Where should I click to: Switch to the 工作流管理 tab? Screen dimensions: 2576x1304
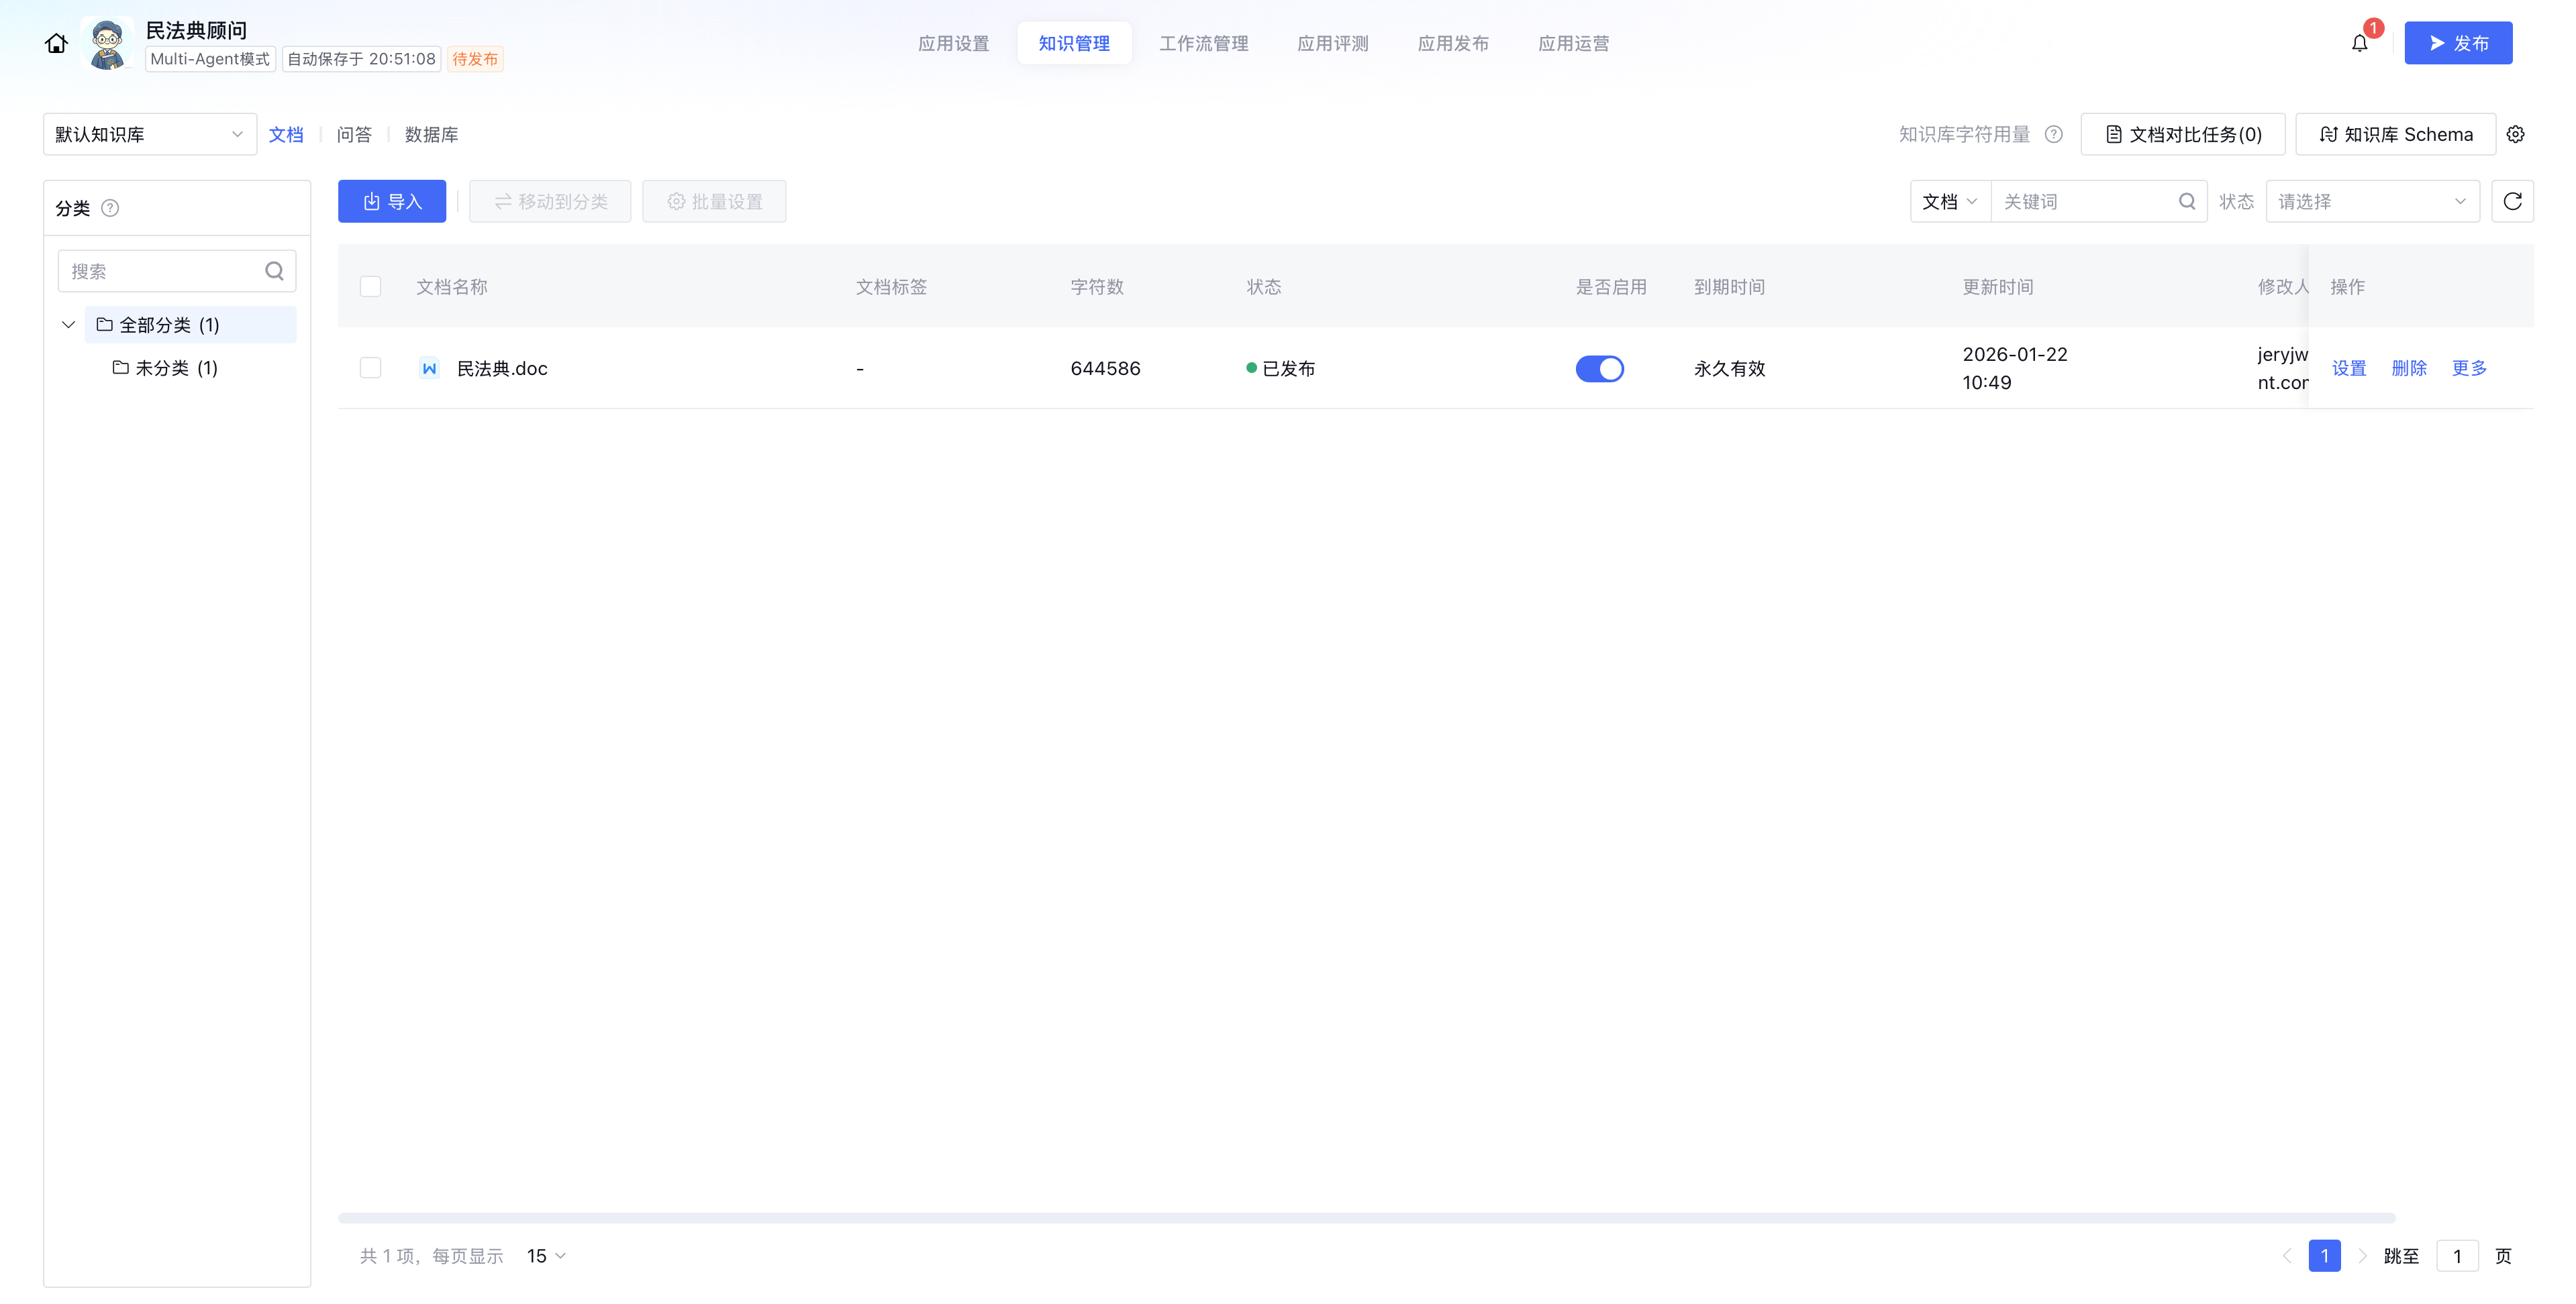[1203, 44]
